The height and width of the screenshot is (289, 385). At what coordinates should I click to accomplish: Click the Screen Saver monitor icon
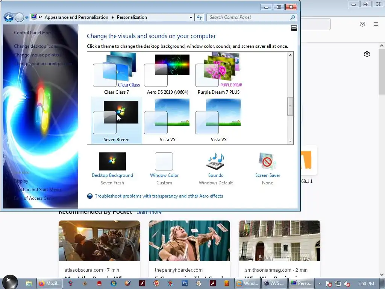267,161
